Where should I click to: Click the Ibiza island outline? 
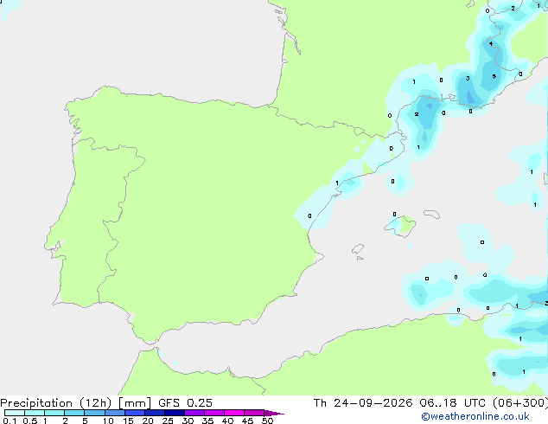358,249
